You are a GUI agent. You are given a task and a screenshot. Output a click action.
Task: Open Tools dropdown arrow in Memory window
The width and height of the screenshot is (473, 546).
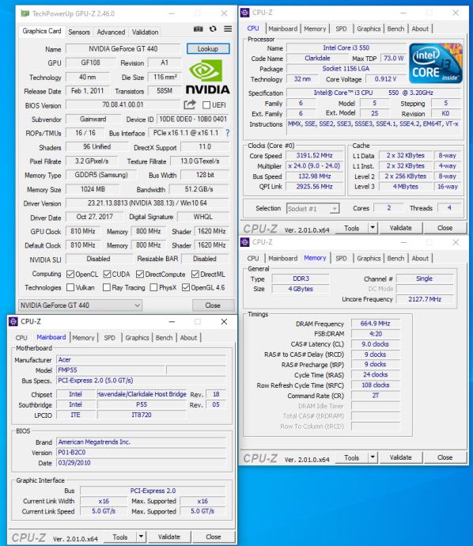[373, 457]
